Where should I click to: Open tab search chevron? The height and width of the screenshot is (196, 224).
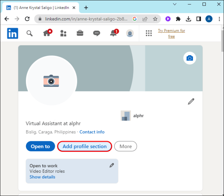[175, 4]
